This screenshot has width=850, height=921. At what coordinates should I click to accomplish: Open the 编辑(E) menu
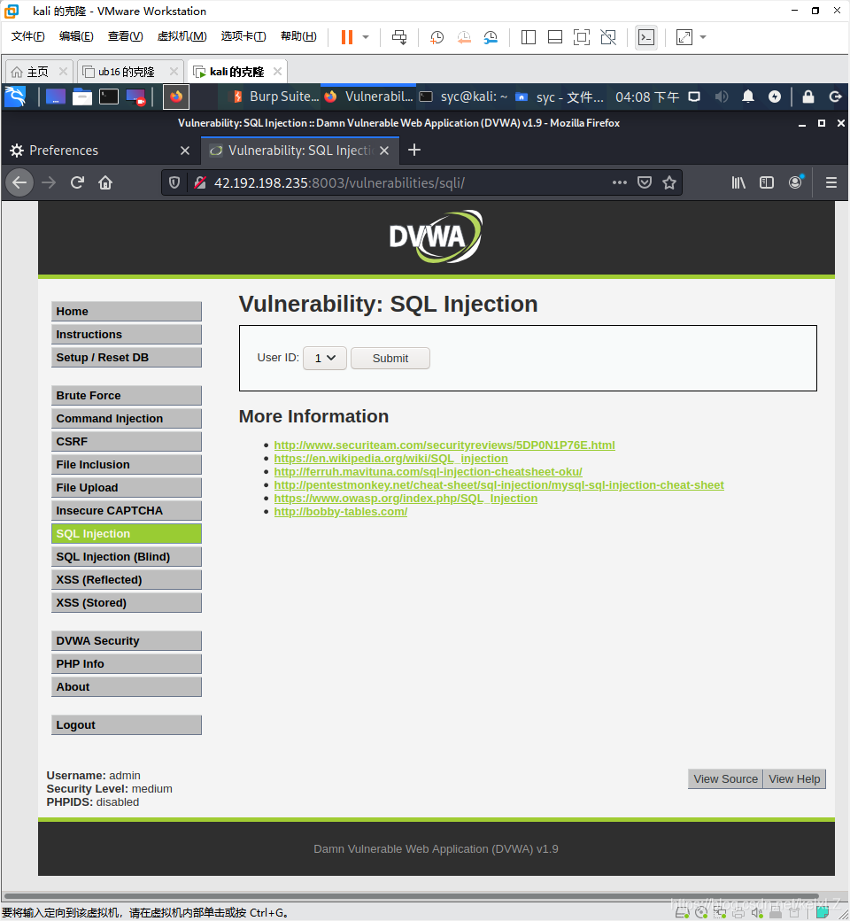76,36
